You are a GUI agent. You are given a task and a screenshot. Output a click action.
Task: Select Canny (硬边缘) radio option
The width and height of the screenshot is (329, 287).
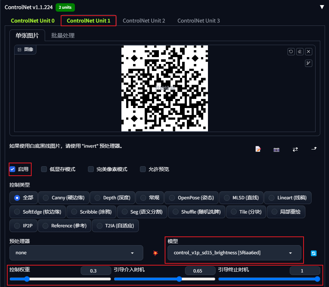[64, 198]
